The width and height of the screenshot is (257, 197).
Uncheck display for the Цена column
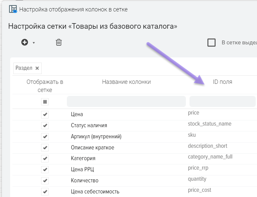point(45,114)
